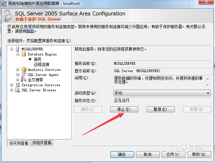Click the SQL Server Agent icon
Viewport: 215px width, 163px height.
[24, 75]
